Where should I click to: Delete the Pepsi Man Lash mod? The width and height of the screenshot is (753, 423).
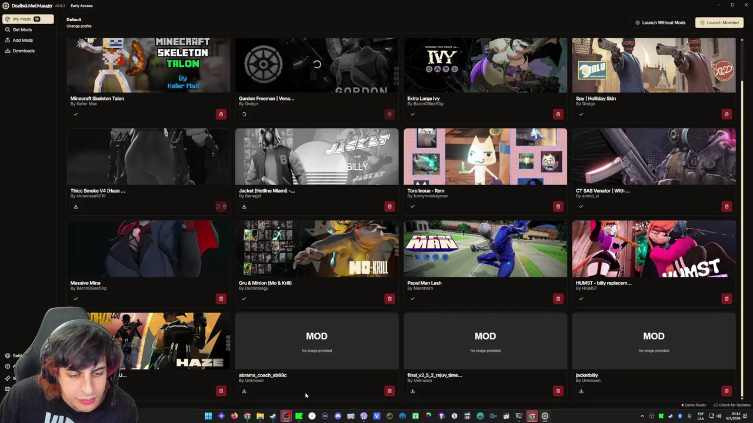point(558,298)
